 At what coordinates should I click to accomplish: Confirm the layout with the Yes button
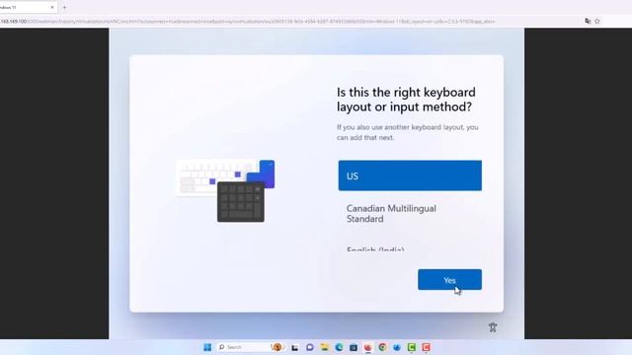(449, 280)
